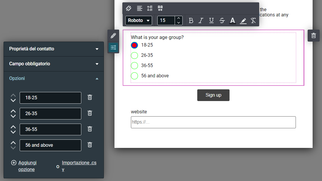Select the 56 and above radio button

point(134,76)
